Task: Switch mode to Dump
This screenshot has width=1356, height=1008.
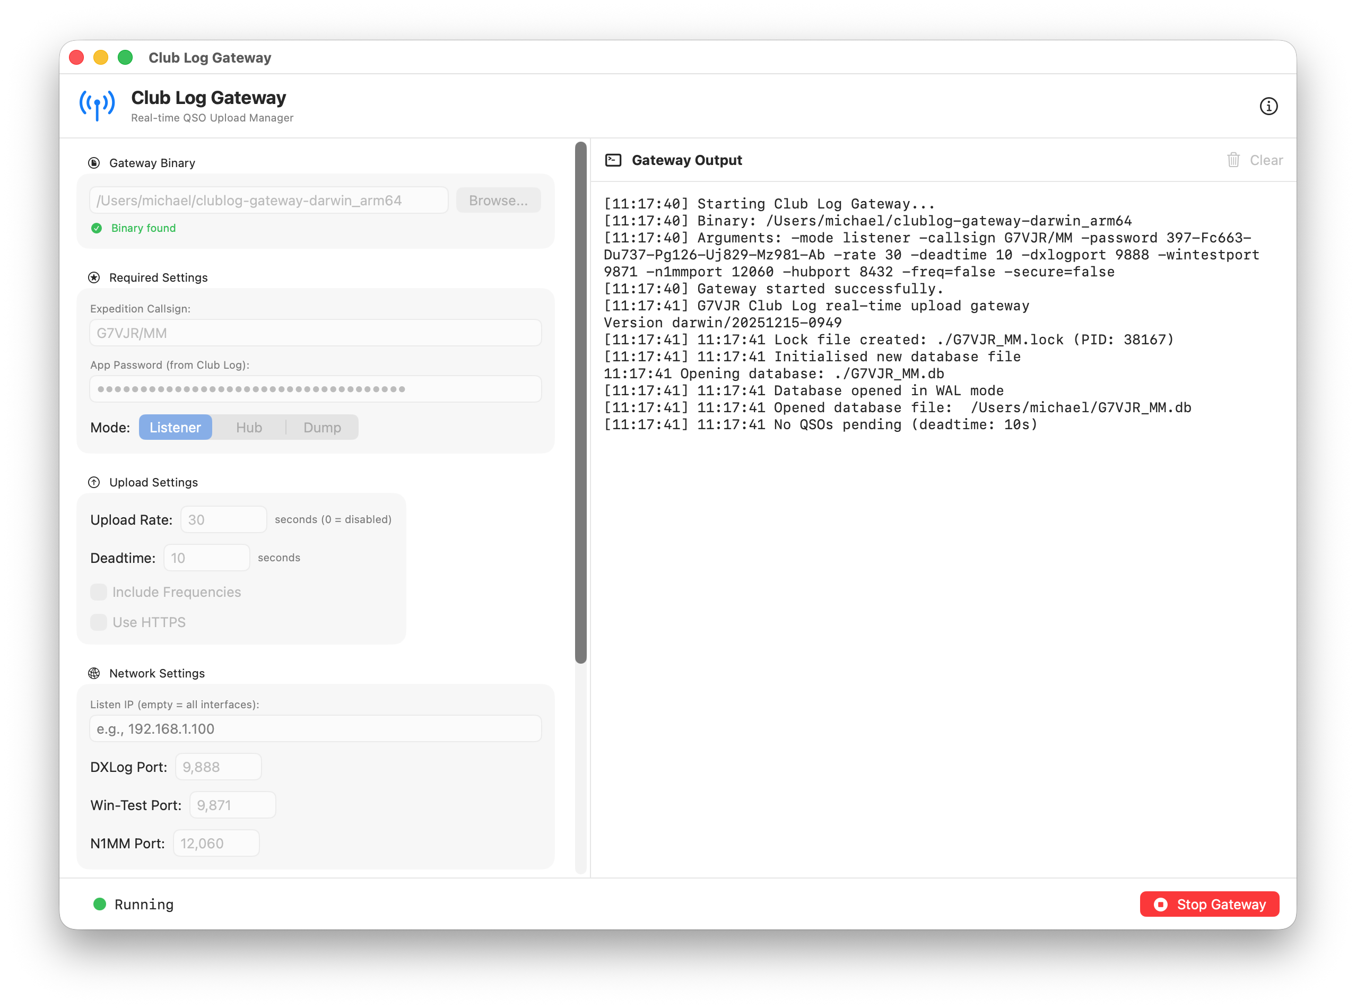Action: tap(322, 428)
